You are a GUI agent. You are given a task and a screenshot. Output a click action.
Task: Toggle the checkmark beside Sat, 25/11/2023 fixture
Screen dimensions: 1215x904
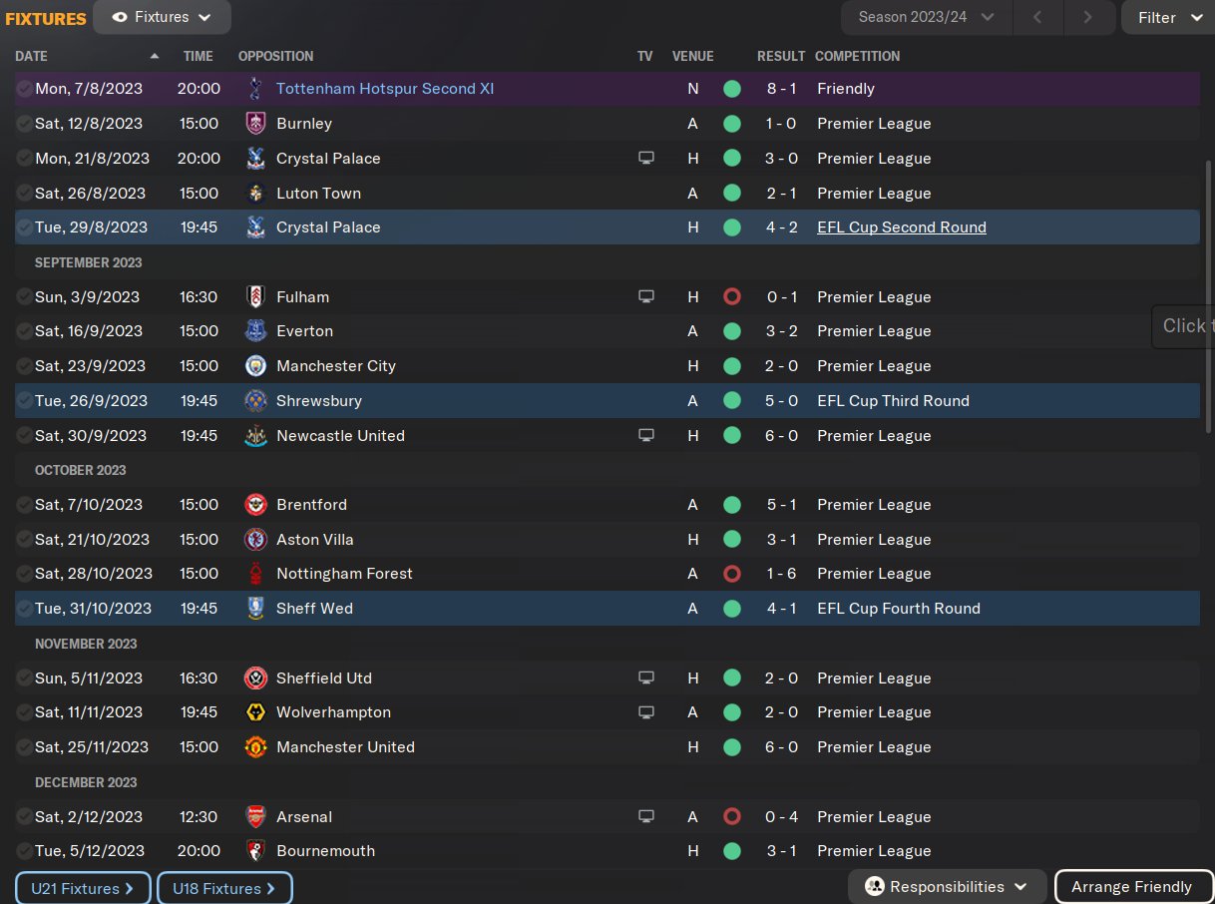click(24, 747)
